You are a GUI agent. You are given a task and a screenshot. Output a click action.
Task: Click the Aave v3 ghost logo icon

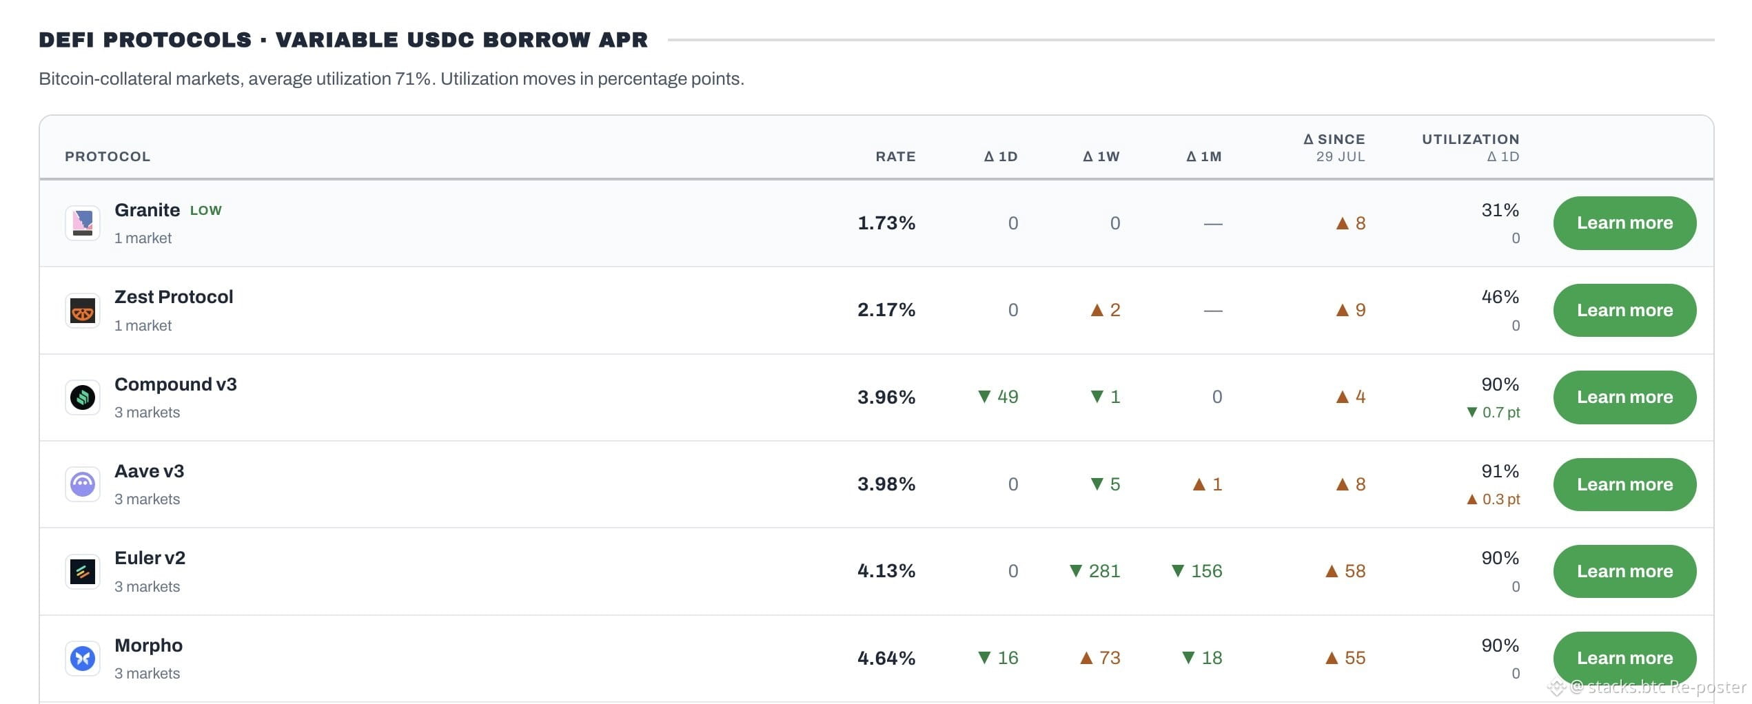click(83, 484)
